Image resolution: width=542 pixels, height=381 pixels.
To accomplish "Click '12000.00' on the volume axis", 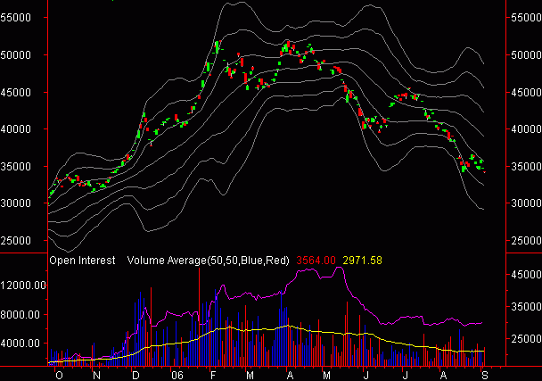I will (x=23, y=286).
